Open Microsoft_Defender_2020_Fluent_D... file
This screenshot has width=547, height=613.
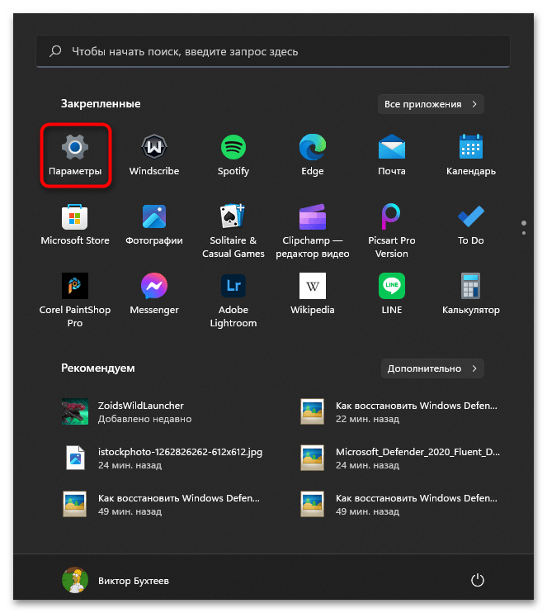point(401,458)
